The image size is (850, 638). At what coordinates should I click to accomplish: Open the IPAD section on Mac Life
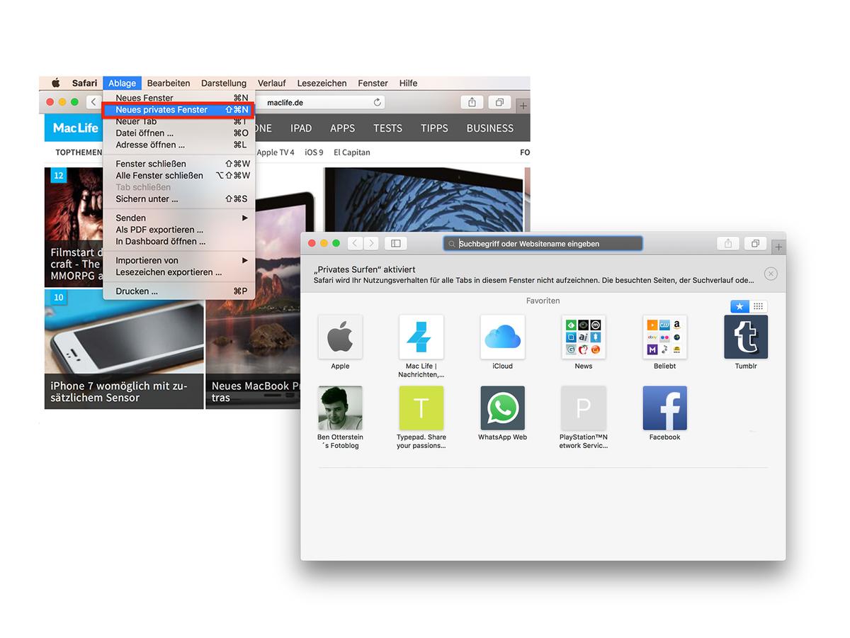(301, 128)
